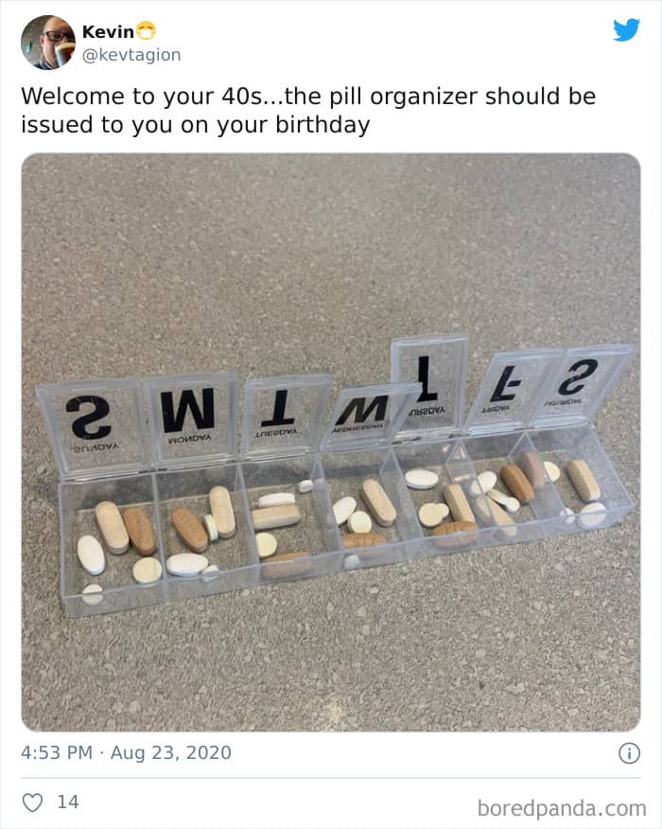Open Kevin's profile avatar picture
Image resolution: width=662 pixels, height=829 pixels.
pyautogui.click(x=48, y=43)
